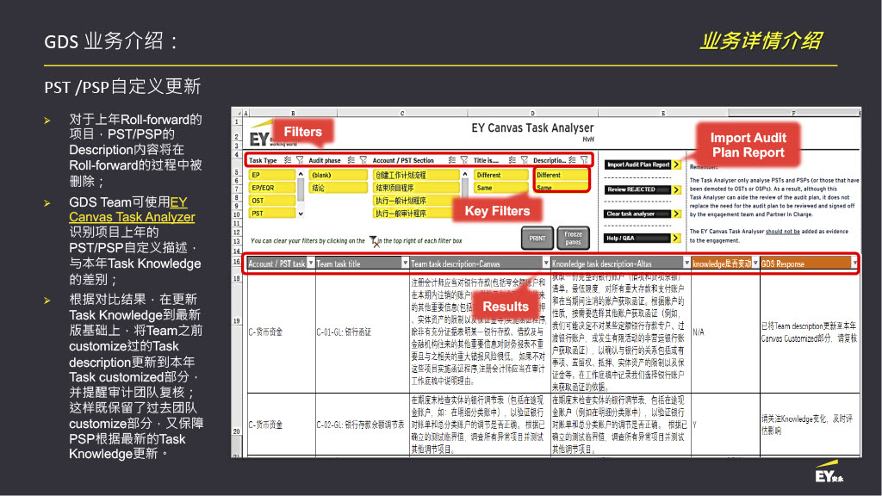Click the PRINT button
Viewport: 882px width, 496px height.
tap(537, 238)
